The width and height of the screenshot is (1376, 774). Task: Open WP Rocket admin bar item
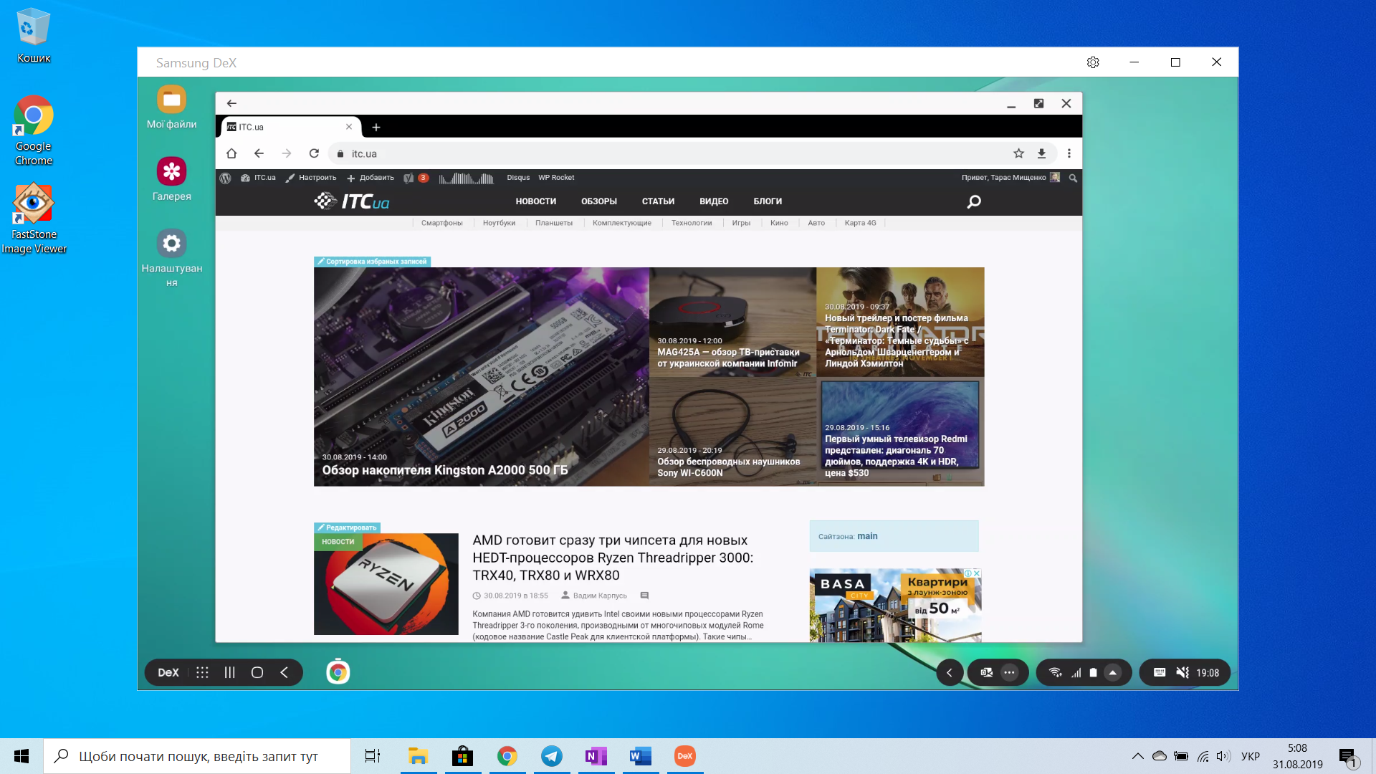click(x=556, y=178)
